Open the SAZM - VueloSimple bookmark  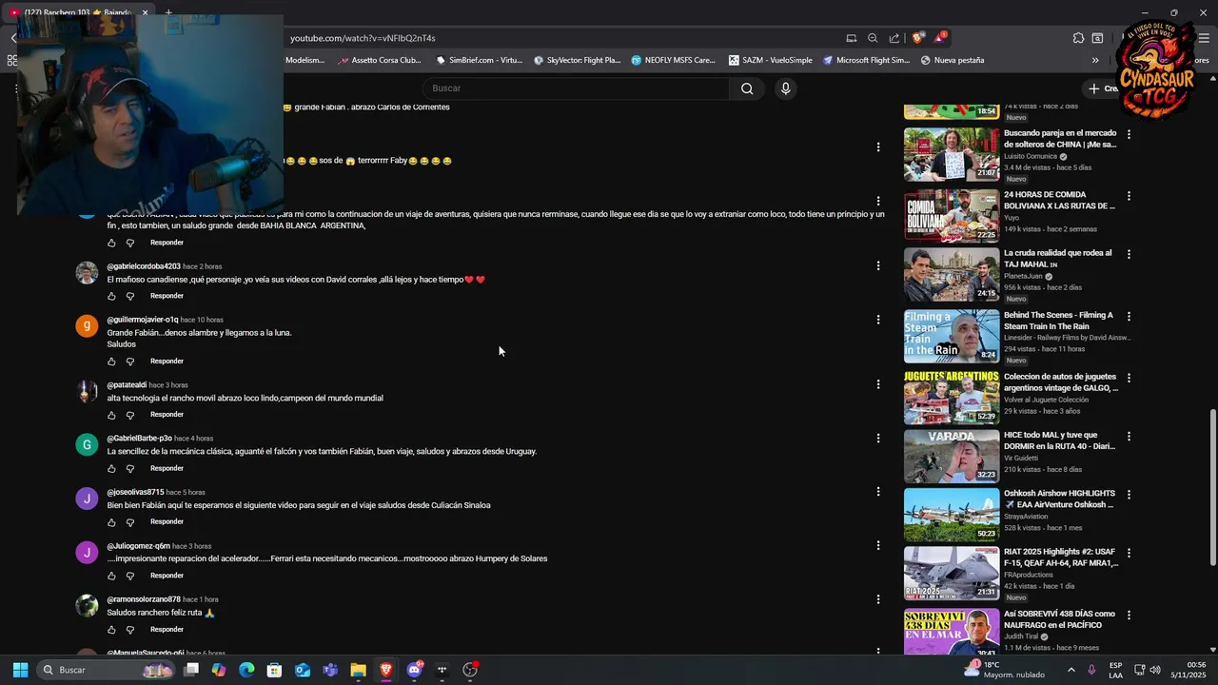click(x=771, y=60)
